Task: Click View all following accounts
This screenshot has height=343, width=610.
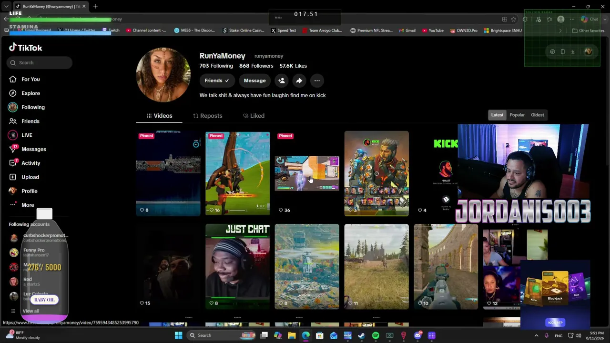Action: (x=31, y=311)
